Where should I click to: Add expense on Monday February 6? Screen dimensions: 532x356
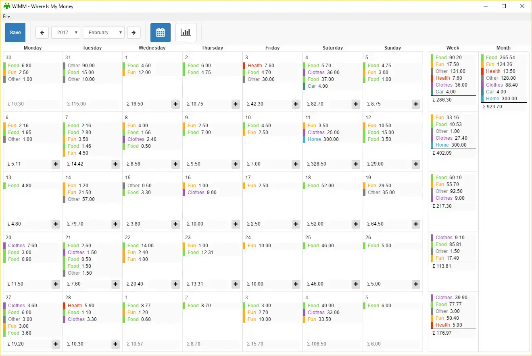pyautogui.click(x=56, y=164)
